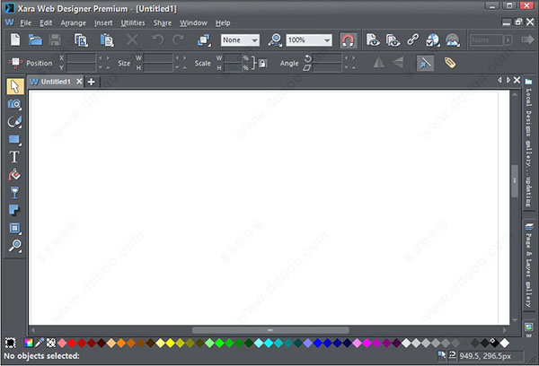
Task: Click the rotation Angle input field
Action: click(327, 58)
